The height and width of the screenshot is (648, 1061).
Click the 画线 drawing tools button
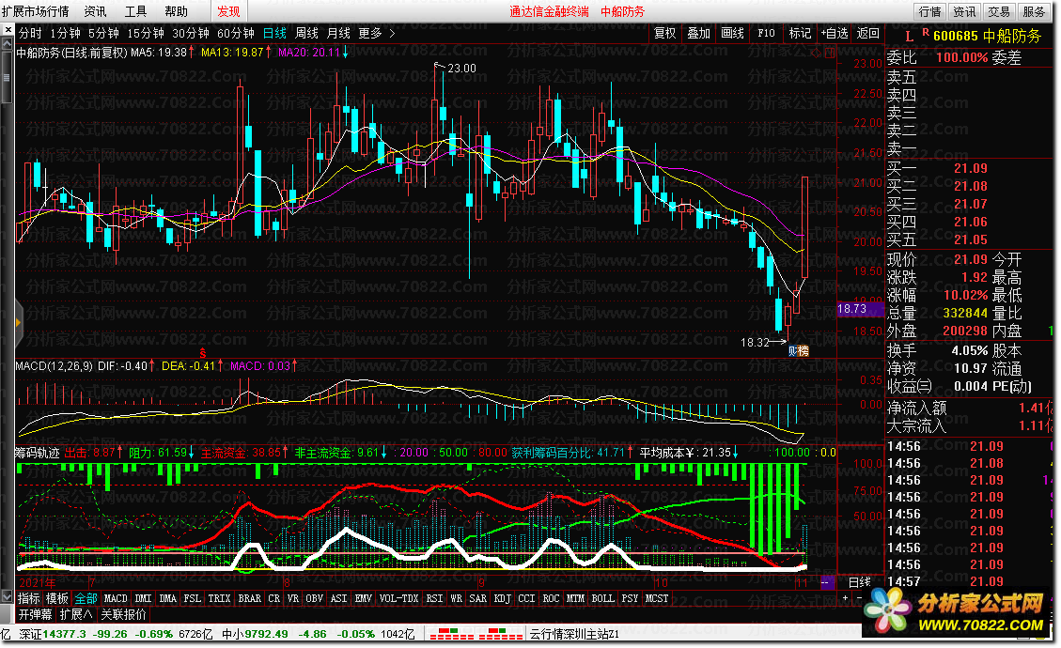pyautogui.click(x=733, y=33)
